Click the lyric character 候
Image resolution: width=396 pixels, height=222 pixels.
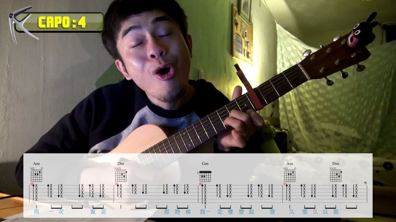[x=188, y=212]
